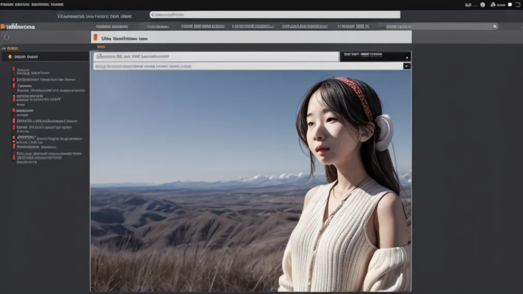Open the fifth sidebar list entry
The image size is (523, 294).
point(25,110)
